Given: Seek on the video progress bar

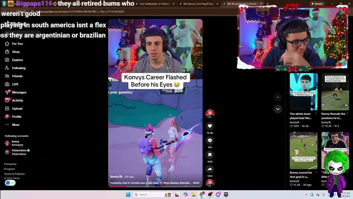Looking at the screenshot, I should (x=155, y=187).
